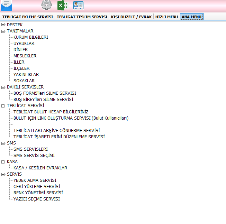Open KASA / KESİLEN EVRAKLAR
Image resolution: width=226 pixels, height=224 pixels.
(40, 168)
